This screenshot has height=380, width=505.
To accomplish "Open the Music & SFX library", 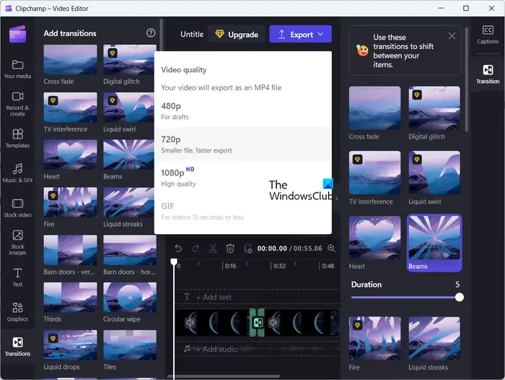I will [x=17, y=173].
